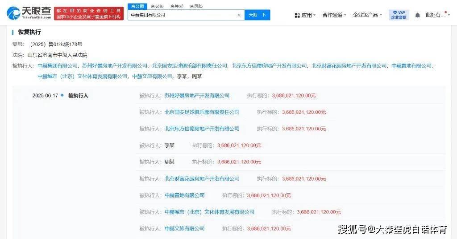Click case number (2025) 鲁01执恢178号

coord(56,44)
